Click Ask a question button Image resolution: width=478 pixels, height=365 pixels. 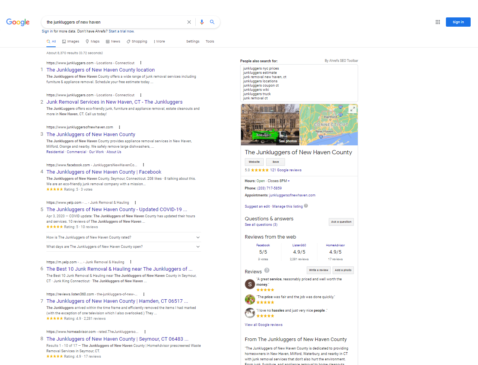(341, 222)
